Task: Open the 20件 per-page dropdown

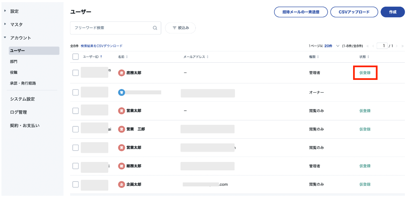Action: [332, 46]
